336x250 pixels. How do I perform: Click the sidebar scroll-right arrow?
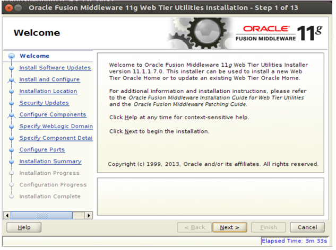tap(89, 216)
